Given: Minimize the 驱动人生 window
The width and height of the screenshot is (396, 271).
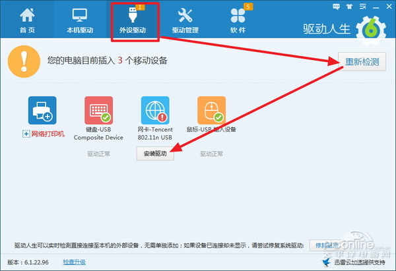Looking at the screenshot, I should (x=376, y=7).
